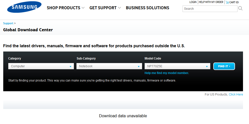Open Help me find my model number
249x124 pixels.
click(167, 73)
